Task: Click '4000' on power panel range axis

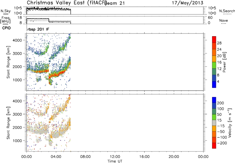Action: pos(17,40)
